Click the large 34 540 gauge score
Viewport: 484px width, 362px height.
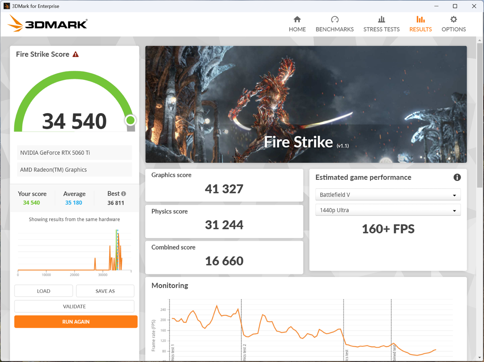(x=74, y=121)
